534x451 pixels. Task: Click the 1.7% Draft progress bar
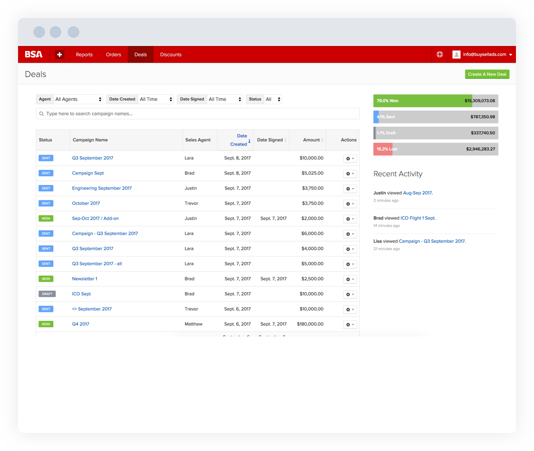click(436, 133)
